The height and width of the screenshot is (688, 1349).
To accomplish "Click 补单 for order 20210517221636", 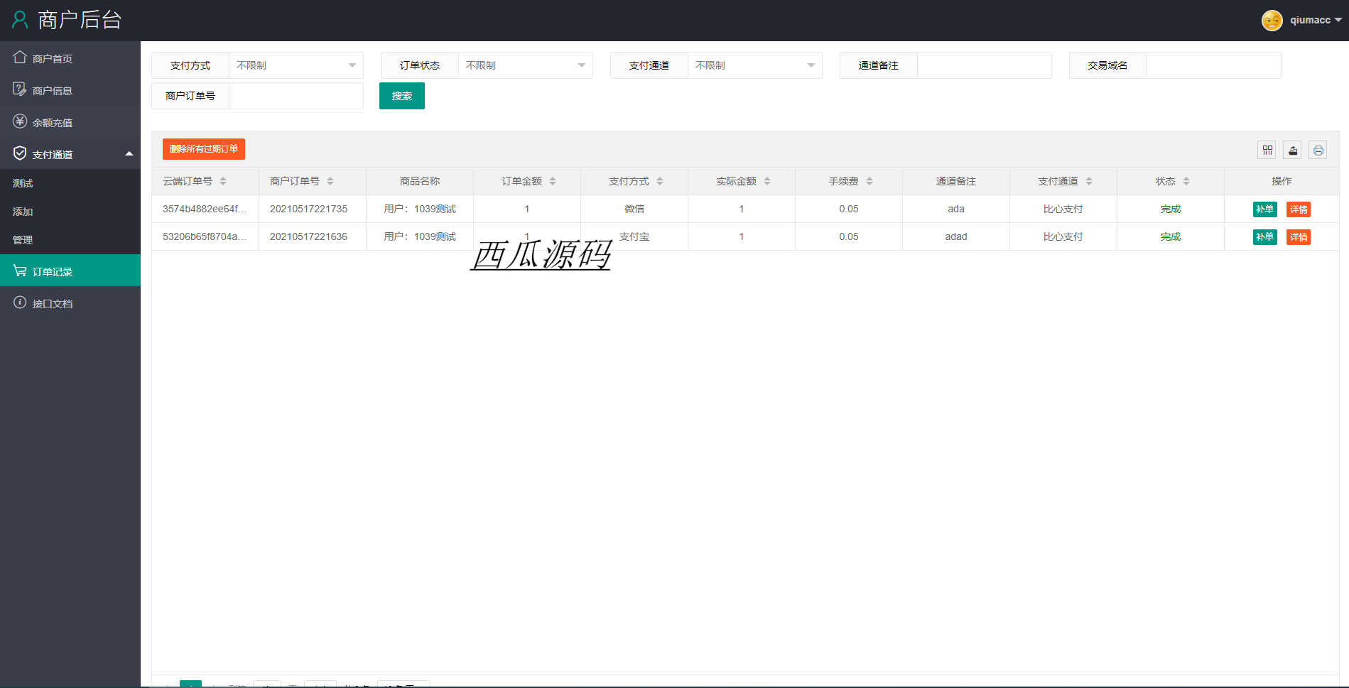I will [1264, 236].
